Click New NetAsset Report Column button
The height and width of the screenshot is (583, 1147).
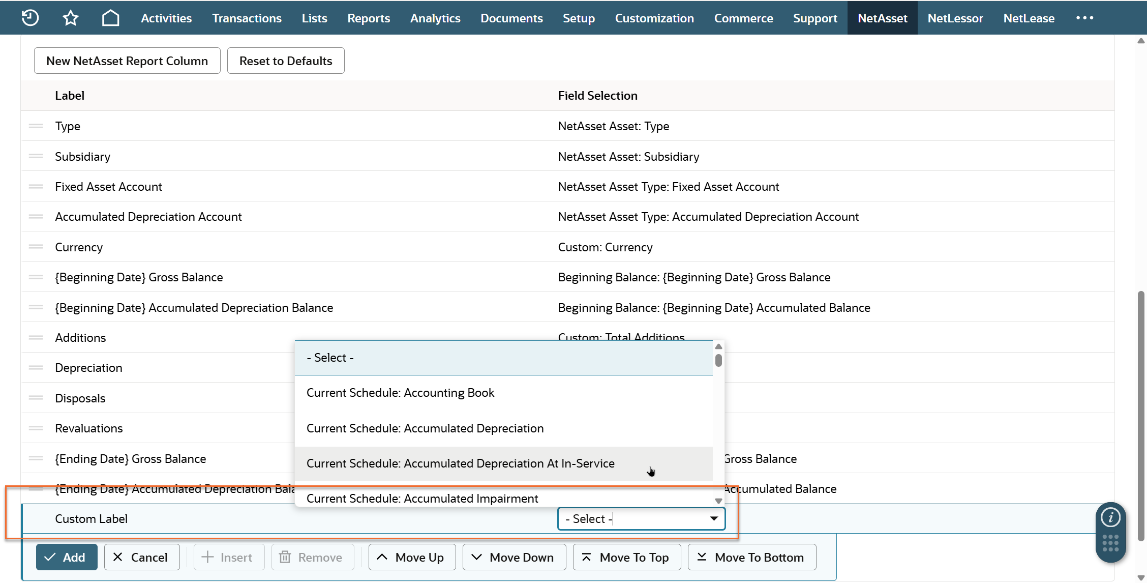click(x=127, y=61)
